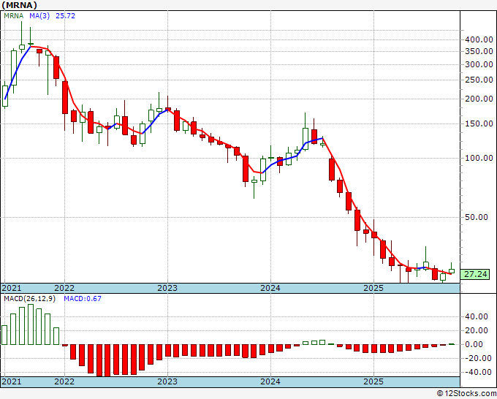Click the 100.00 price axis label

click(479, 158)
